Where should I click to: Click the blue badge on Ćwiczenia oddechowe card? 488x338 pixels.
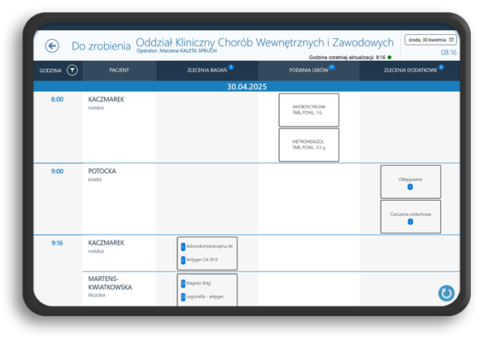pos(410,222)
